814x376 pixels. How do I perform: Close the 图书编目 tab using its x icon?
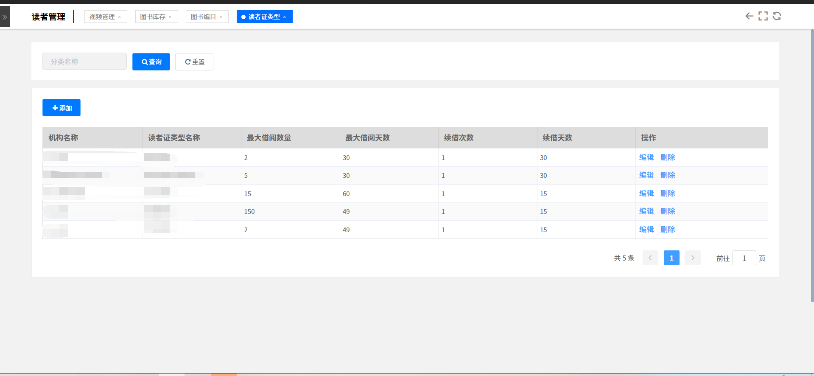point(221,17)
